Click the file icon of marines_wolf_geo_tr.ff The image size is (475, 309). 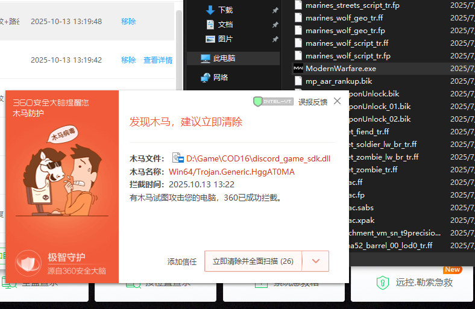pyautogui.click(x=298, y=18)
